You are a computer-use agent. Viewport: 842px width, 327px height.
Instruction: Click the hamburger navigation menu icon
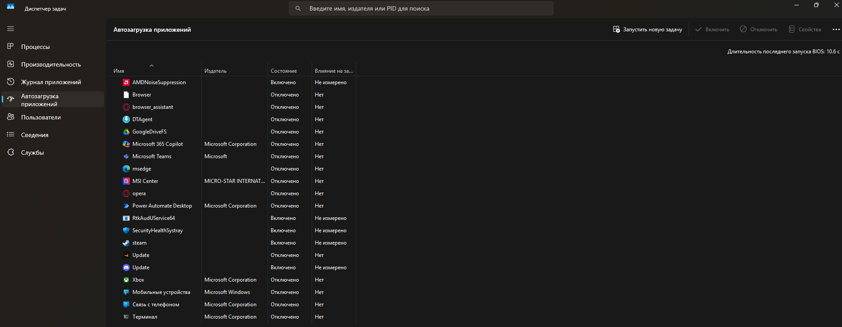pos(11,29)
